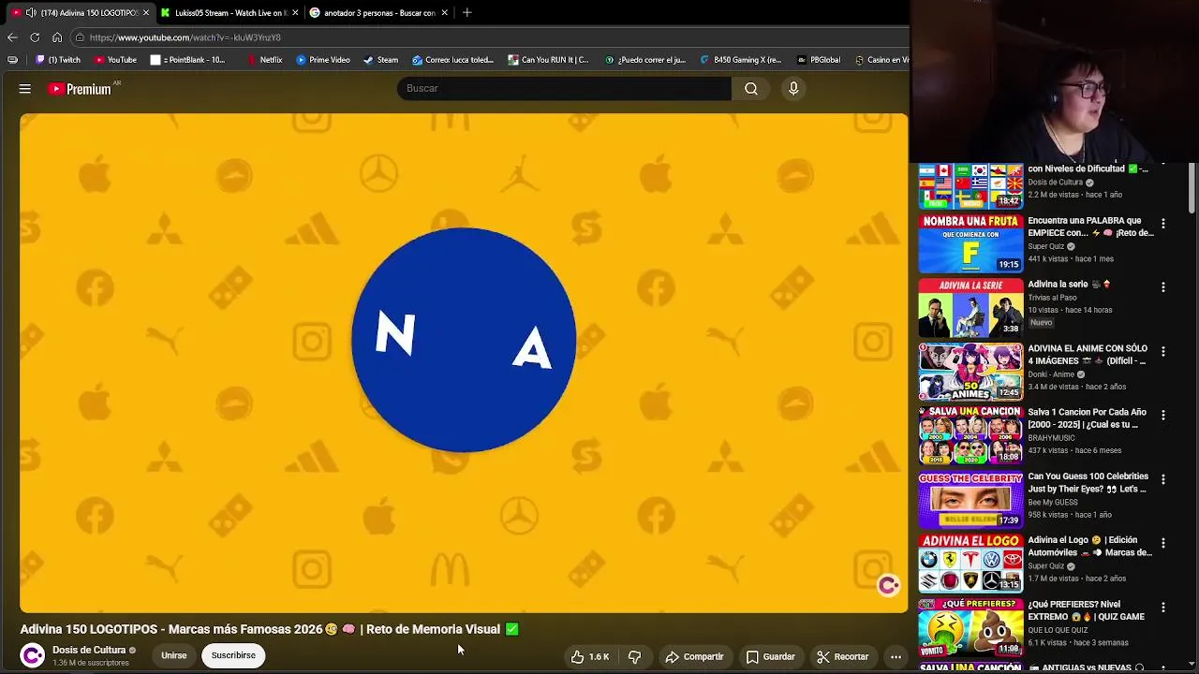Click the Unirse membership button
This screenshot has width=1199, height=674.
click(173, 655)
